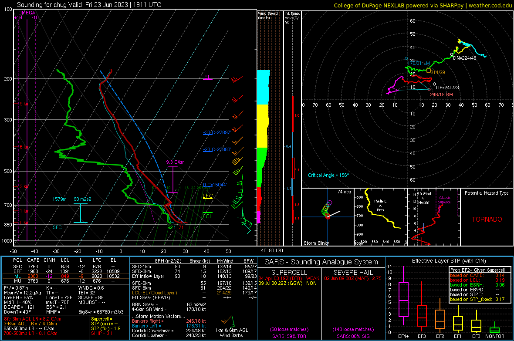Click the weather.cod.edu header text

point(490,5)
